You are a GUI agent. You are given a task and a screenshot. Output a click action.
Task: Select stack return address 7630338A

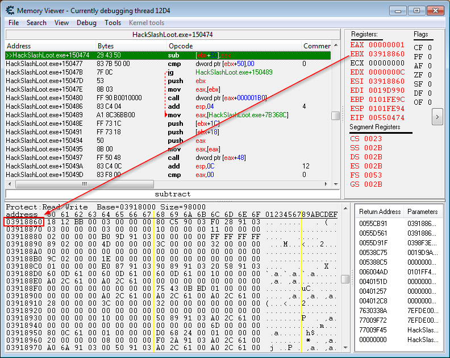[x=373, y=311]
